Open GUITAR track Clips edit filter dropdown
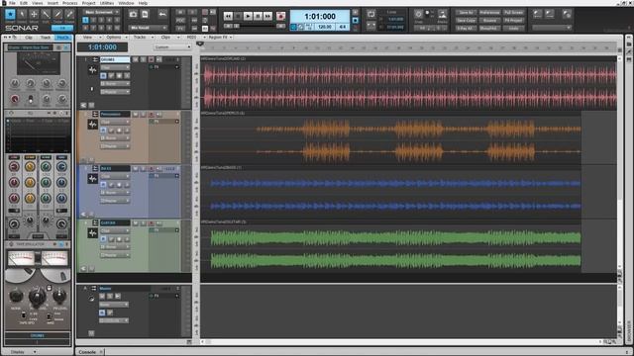The height and width of the screenshot is (356, 634). point(115,230)
